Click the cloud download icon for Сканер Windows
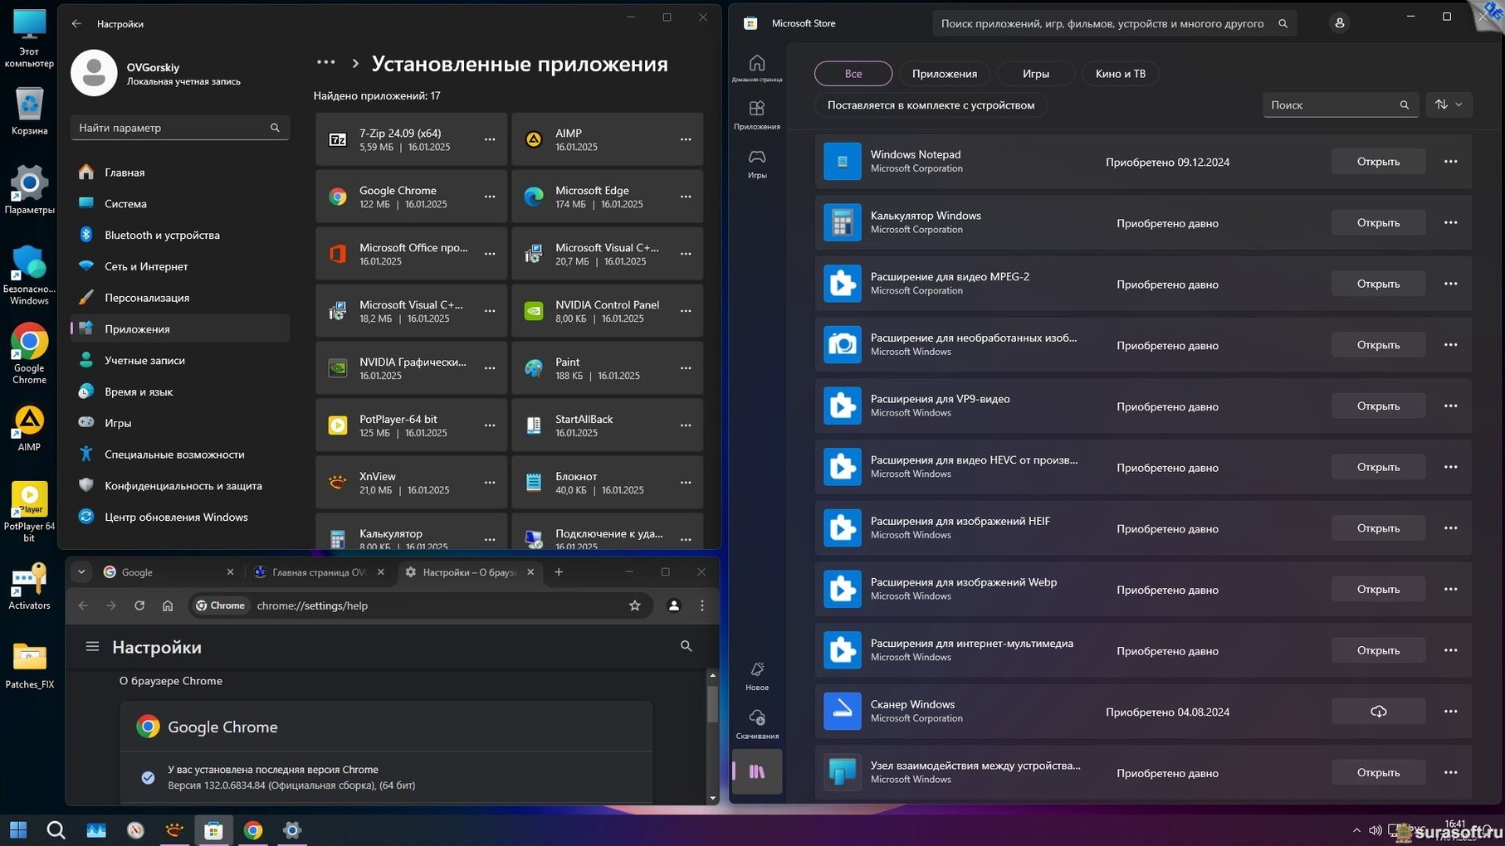 1378,712
